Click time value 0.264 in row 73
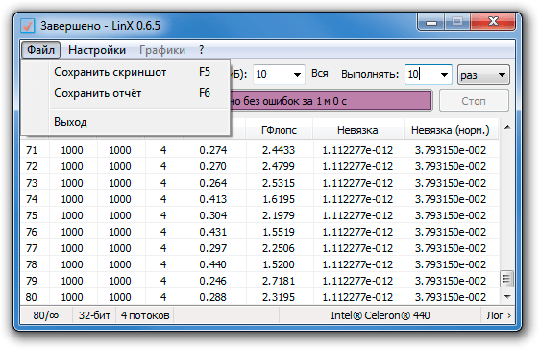This screenshot has width=540, height=350. pos(213,183)
